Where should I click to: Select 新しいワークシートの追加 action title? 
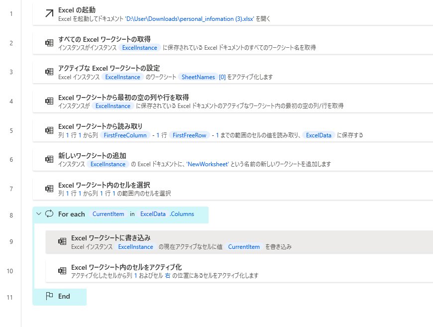(92, 156)
